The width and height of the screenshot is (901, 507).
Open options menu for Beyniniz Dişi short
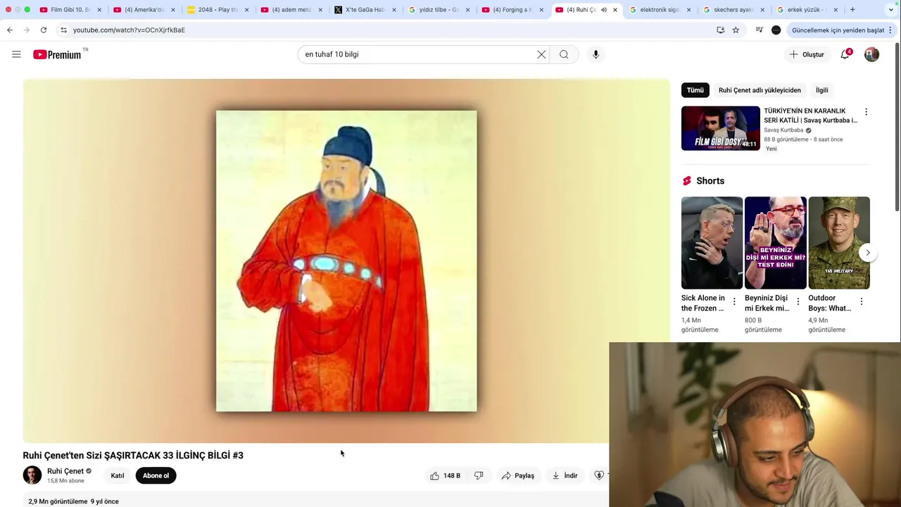[798, 301]
